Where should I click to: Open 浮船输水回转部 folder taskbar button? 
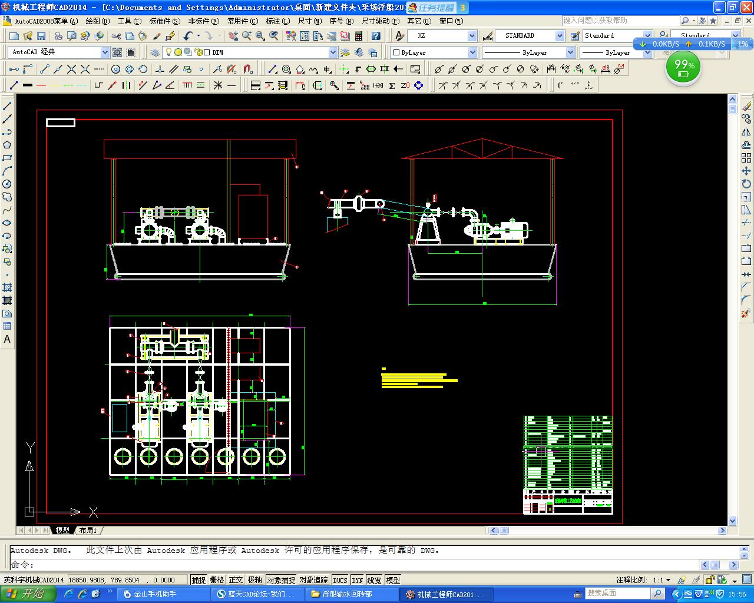coord(352,594)
